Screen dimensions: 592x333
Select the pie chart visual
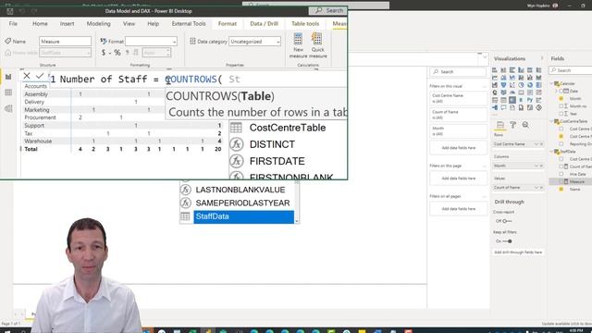coord(521,85)
